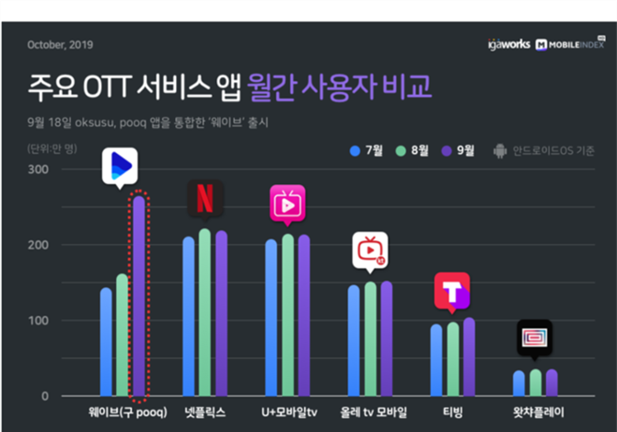This screenshot has width=617, height=432.
Task: Click the 9월 legend label
Action: [x=465, y=150]
